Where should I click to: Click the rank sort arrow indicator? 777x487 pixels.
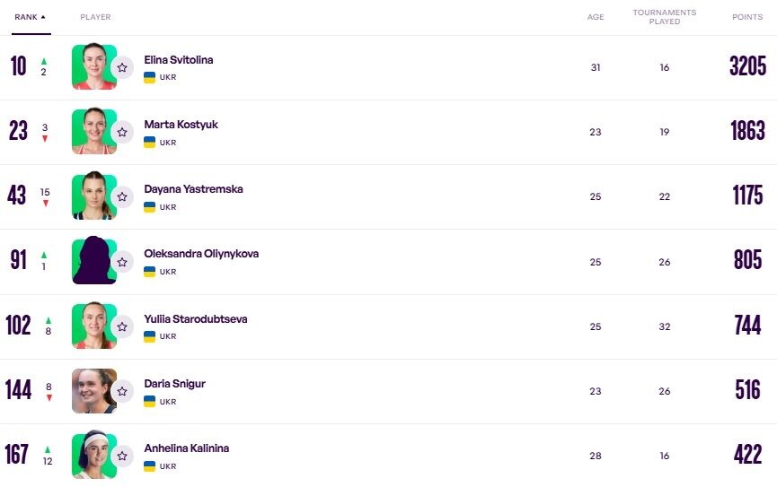pos(43,17)
